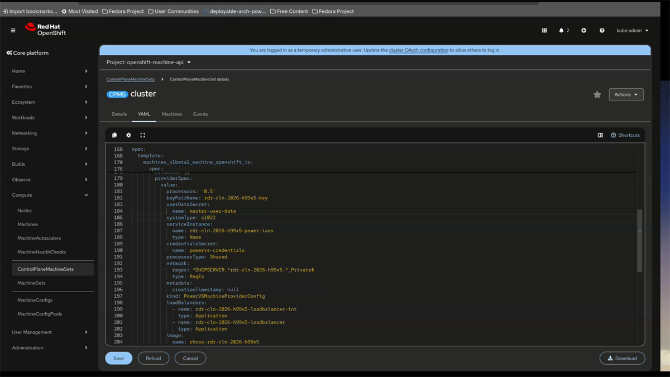Switch to the Machines tab
The height and width of the screenshot is (377, 670).
(x=172, y=114)
